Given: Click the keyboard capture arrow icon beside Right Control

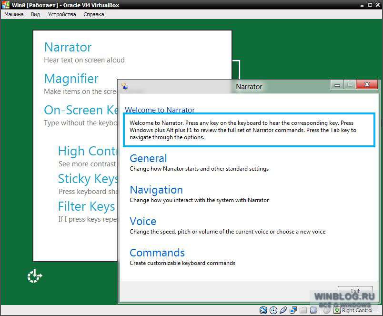Looking at the screenshot, I should point(337,310).
